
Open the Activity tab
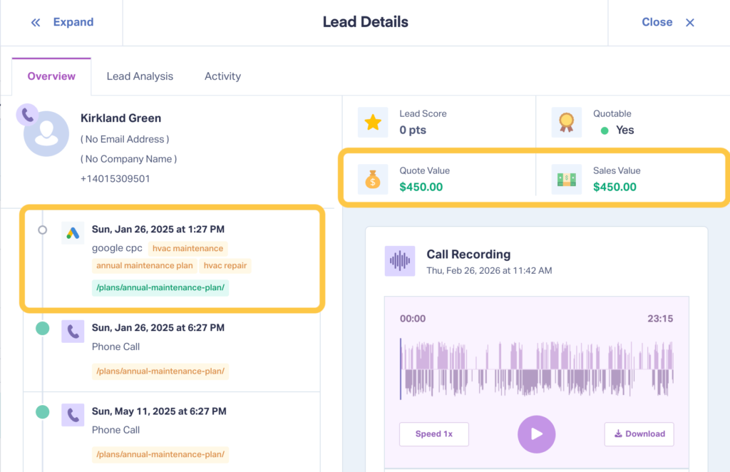(x=222, y=76)
